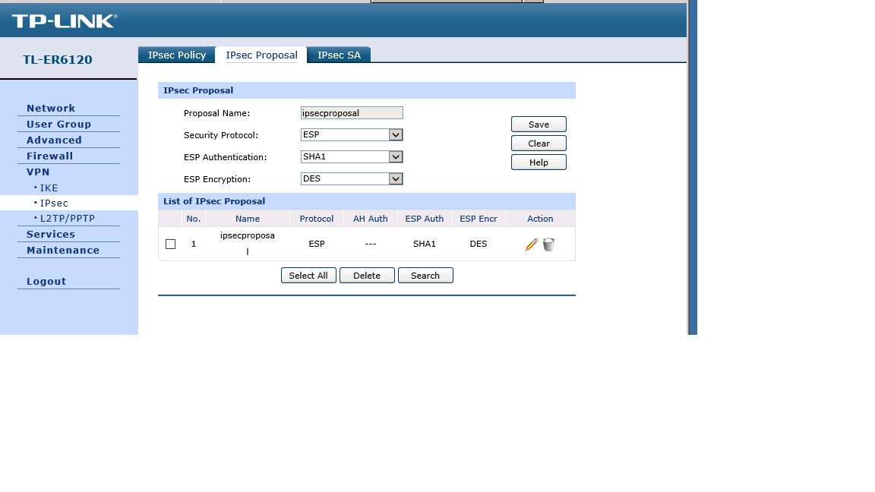Screen dimensions: 875x492
Task: Click the Logout link
Action: 46,281
